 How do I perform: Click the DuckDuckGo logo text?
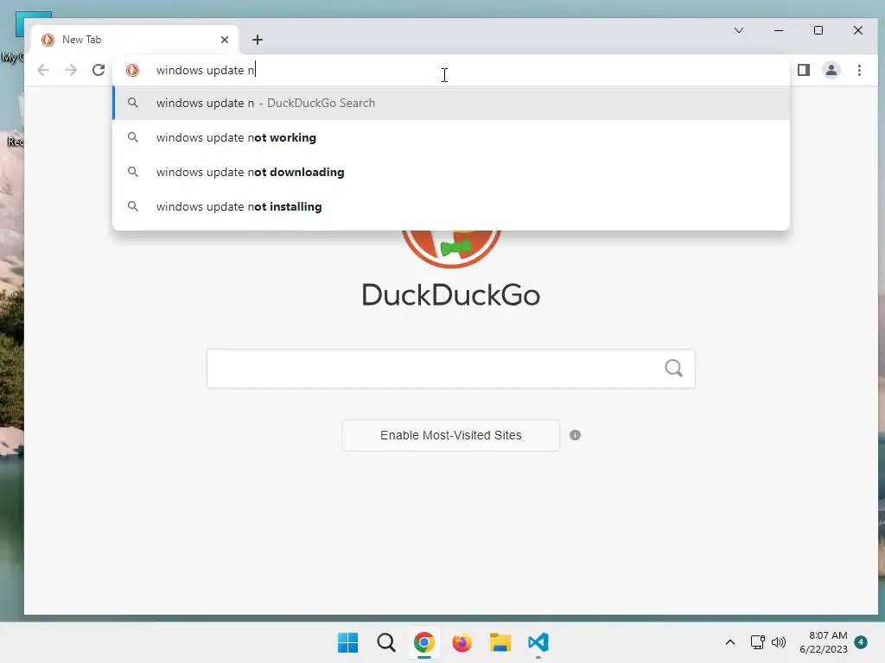(x=451, y=295)
